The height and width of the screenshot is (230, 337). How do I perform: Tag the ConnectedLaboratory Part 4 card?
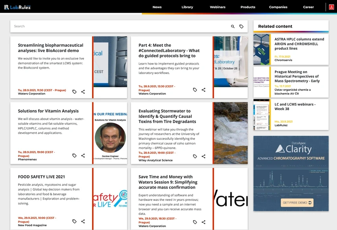coord(195,90)
